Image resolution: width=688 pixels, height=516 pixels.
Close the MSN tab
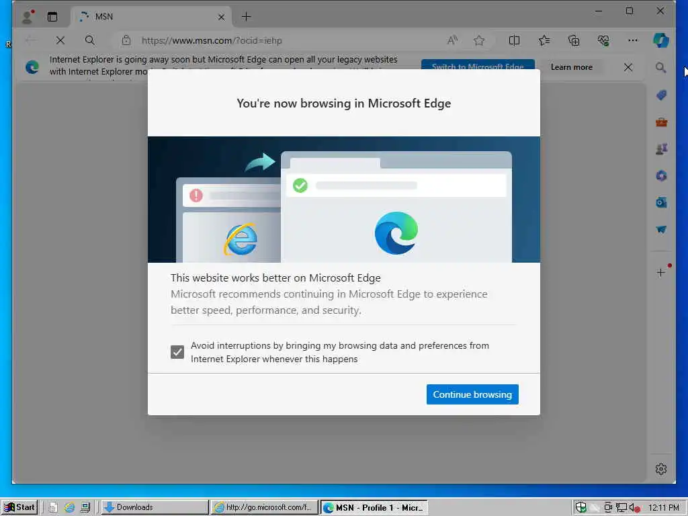click(221, 17)
